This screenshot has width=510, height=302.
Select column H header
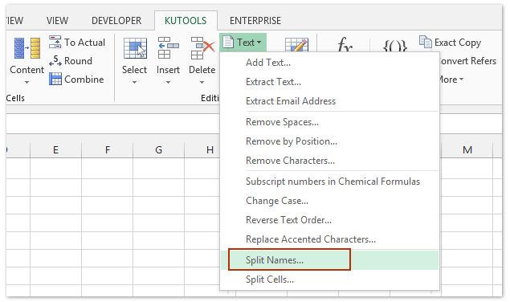[x=202, y=149]
